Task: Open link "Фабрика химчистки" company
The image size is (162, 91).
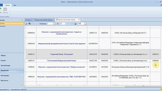Action: tap(62, 67)
